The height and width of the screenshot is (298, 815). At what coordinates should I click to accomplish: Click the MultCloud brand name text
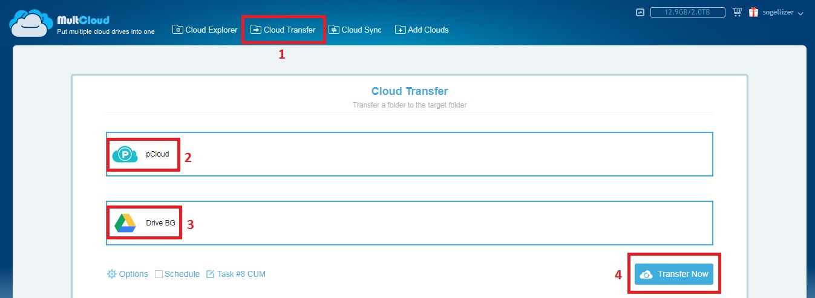click(83, 20)
